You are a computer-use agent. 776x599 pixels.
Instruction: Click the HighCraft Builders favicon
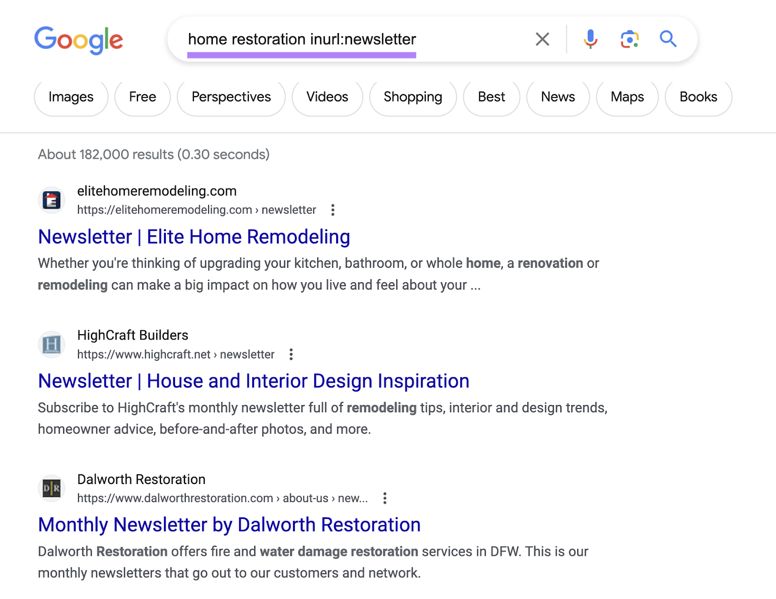coord(51,344)
